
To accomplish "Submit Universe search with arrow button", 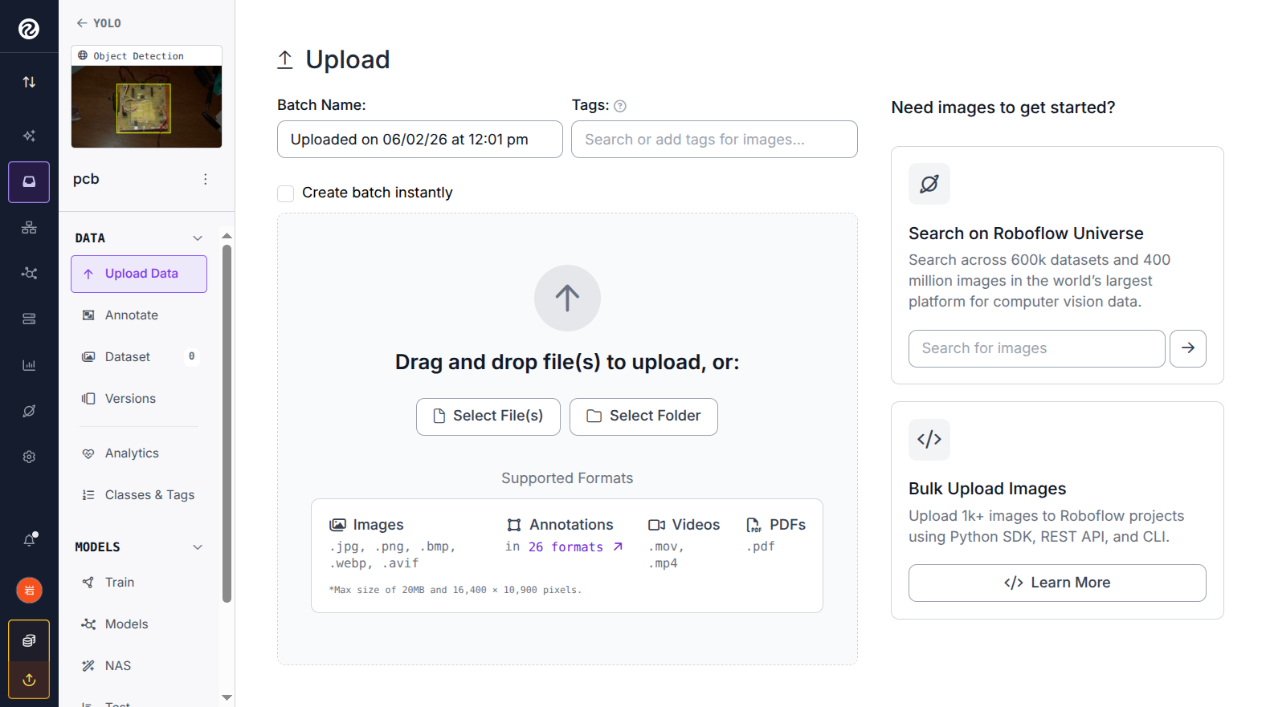I will coord(1188,348).
